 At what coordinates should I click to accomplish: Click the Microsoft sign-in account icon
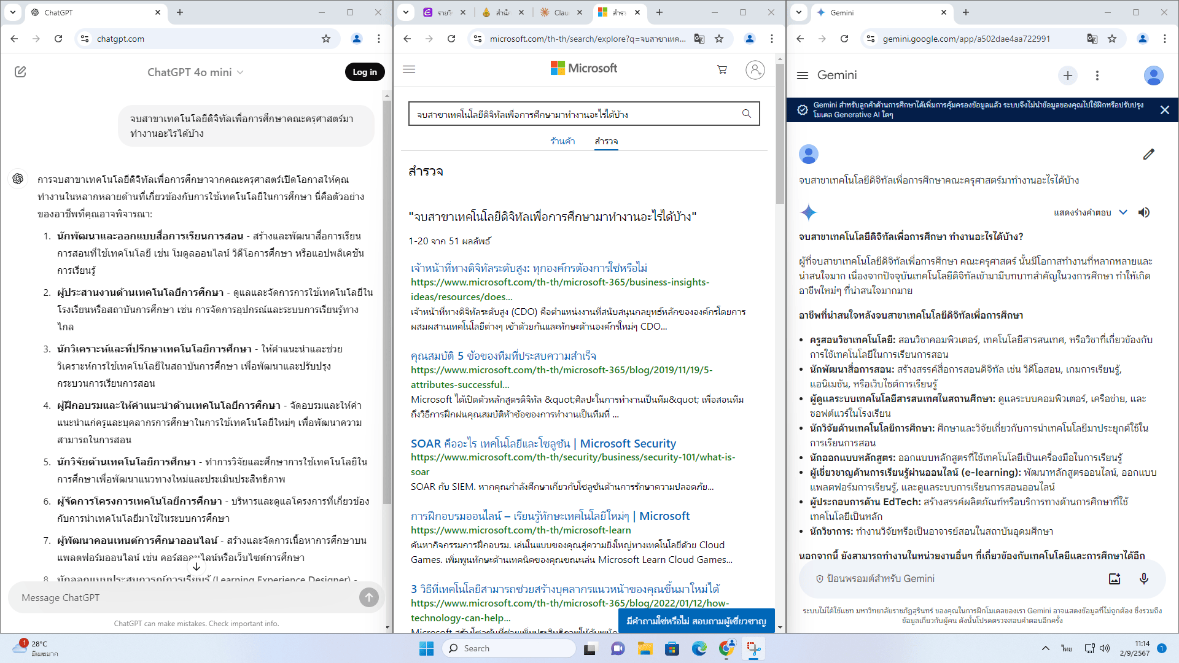pyautogui.click(x=755, y=69)
